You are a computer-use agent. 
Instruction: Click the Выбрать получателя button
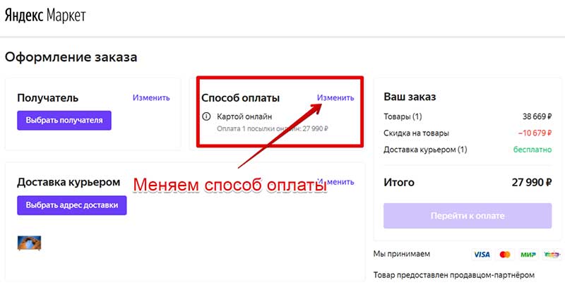click(64, 120)
